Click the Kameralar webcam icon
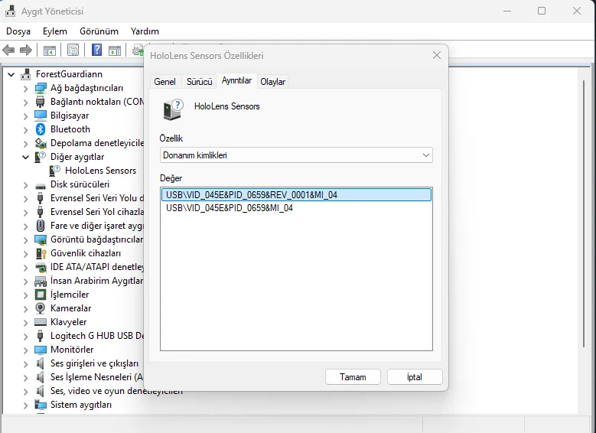The width and height of the screenshot is (596, 433). tap(41, 308)
